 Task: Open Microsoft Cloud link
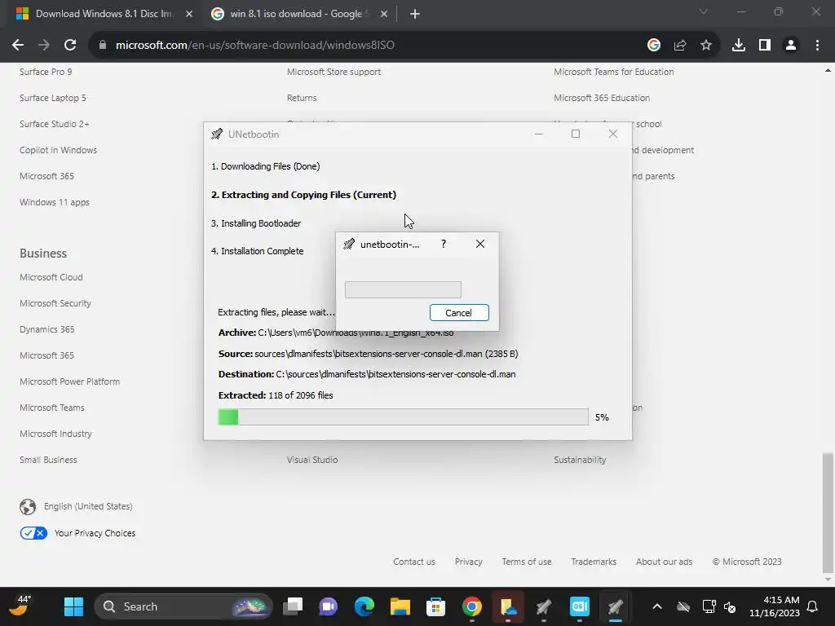[x=51, y=277]
